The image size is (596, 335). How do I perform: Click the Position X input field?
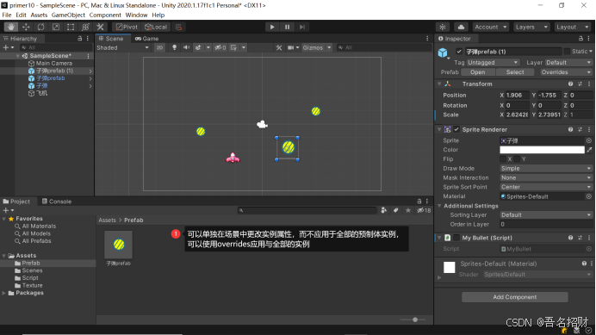(x=518, y=95)
